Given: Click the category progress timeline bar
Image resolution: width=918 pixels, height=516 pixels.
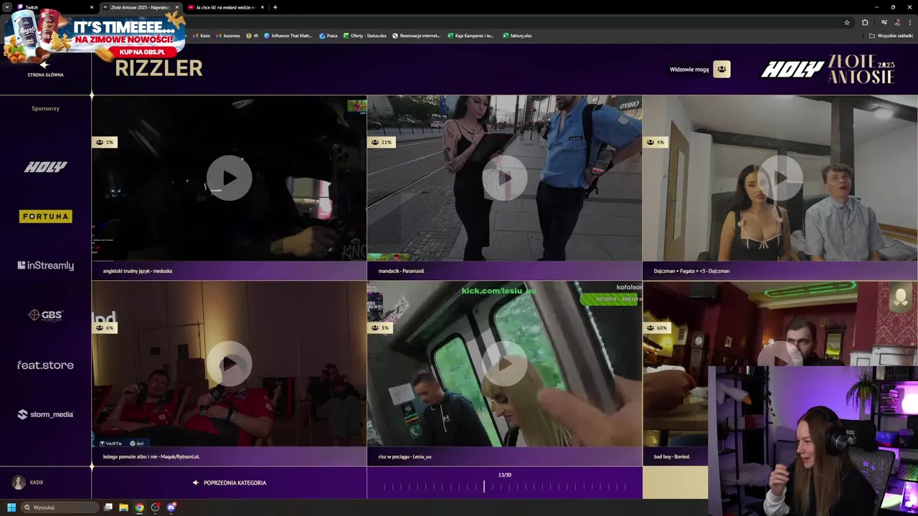Looking at the screenshot, I should [504, 487].
